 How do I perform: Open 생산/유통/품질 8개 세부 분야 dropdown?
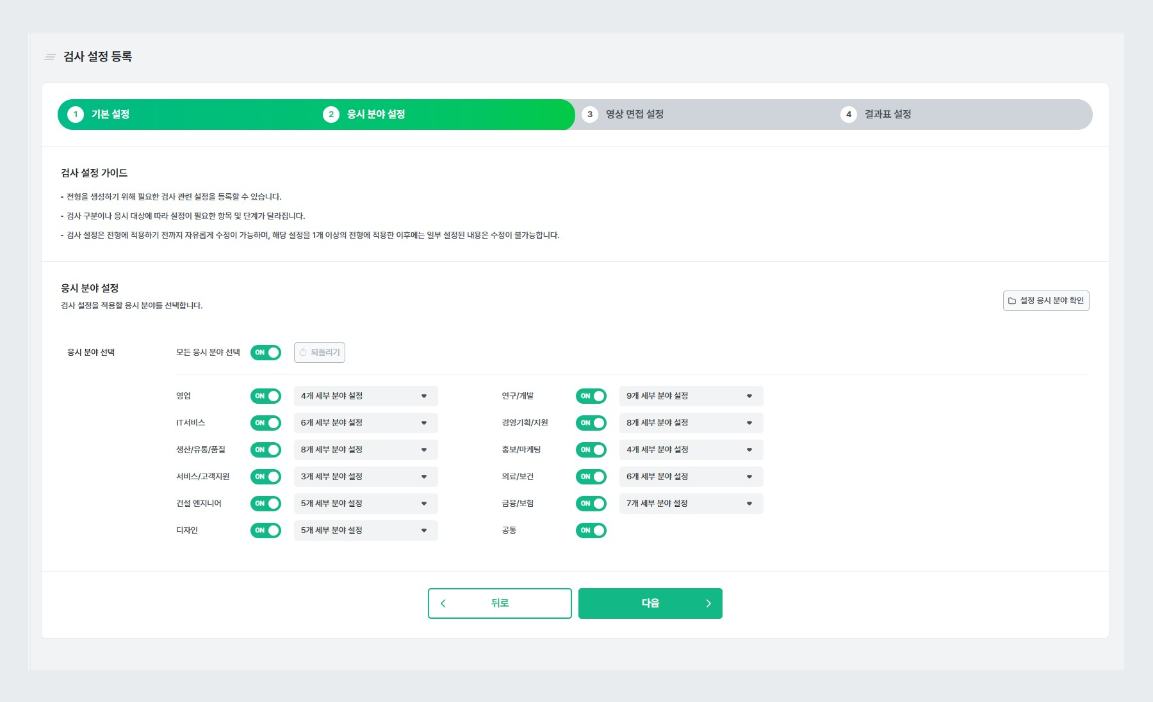366,450
